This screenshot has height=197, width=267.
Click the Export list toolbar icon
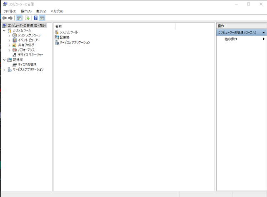point(27,18)
